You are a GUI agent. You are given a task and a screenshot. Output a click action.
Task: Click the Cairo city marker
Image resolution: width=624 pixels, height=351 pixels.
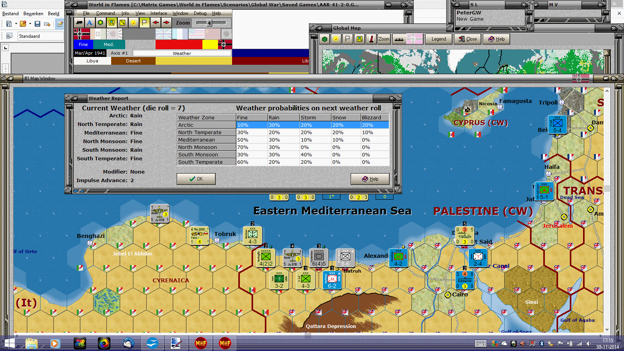point(448,295)
